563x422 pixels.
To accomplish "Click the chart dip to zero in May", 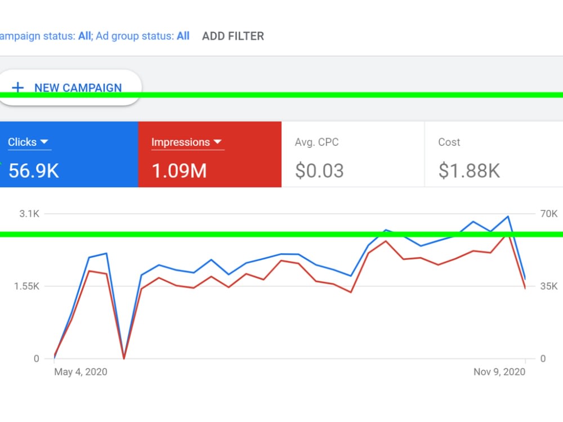I will coord(124,357).
